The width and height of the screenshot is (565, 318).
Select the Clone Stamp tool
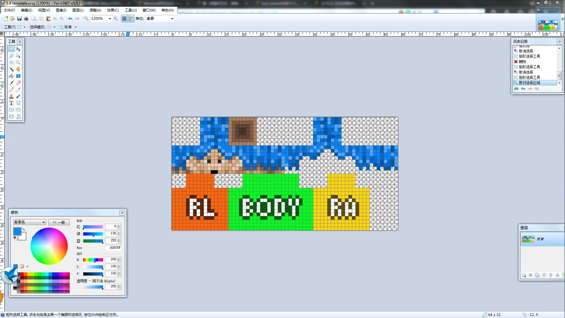point(11,96)
